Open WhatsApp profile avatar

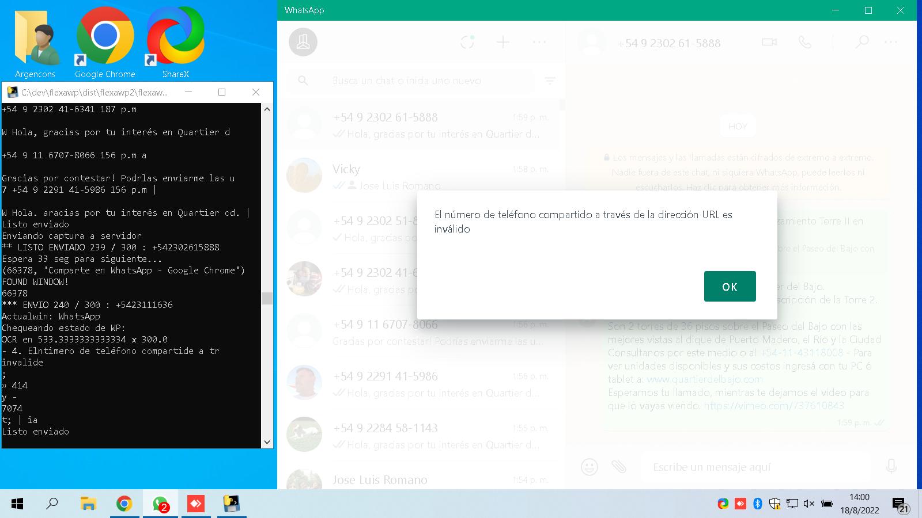303,42
